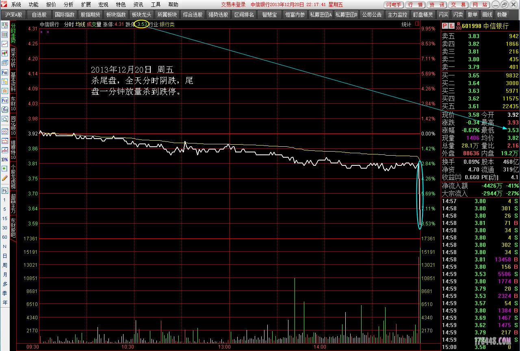Select the pencil drawing icon in sidebar

(x=5, y=178)
